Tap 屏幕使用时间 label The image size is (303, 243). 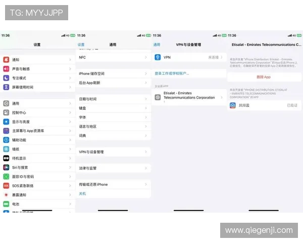(23, 87)
